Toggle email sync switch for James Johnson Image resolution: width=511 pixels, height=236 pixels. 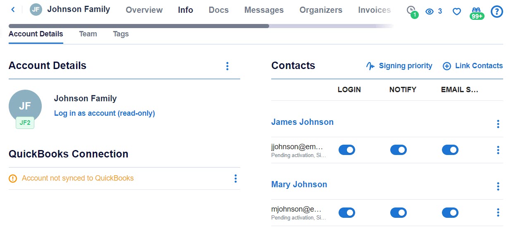pyautogui.click(x=450, y=150)
